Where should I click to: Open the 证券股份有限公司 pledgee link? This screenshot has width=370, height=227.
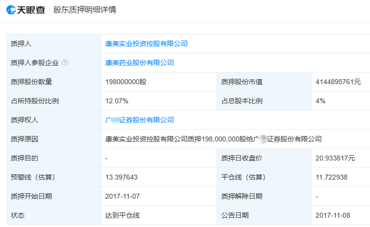(x=140, y=120)
